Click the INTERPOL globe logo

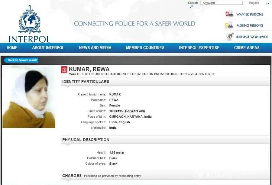coord(30,19)
